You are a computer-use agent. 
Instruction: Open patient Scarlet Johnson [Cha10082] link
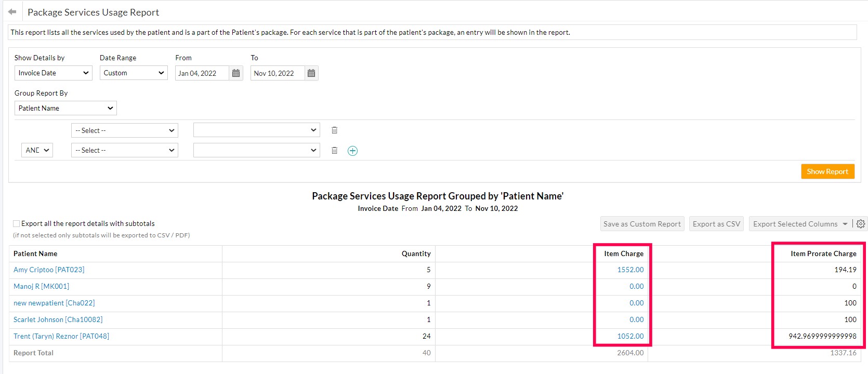coord(58,319)
